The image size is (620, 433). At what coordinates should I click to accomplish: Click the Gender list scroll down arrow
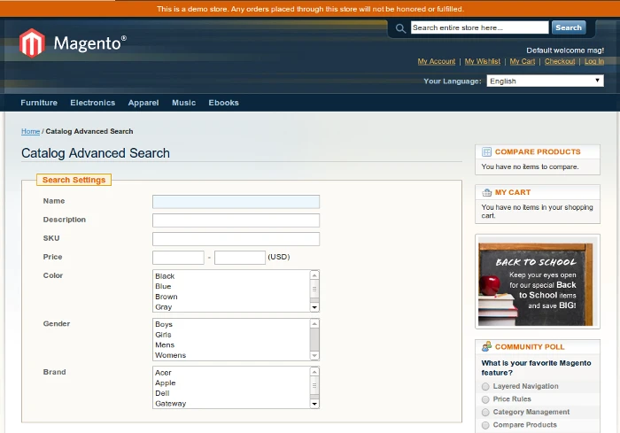(x=314, y=355)
